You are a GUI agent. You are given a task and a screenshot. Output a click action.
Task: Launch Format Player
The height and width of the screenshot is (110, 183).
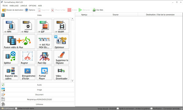[45, 73]
